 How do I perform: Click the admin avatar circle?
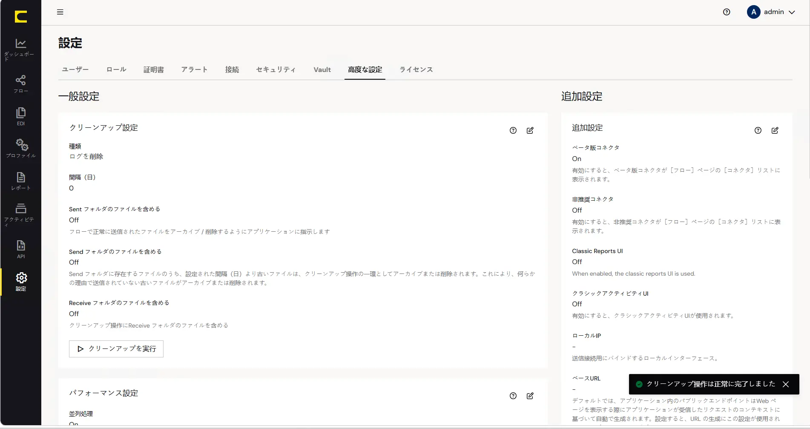click(753, 12)
